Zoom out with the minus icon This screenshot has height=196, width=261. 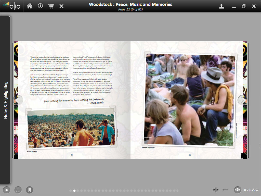[226, 190]
